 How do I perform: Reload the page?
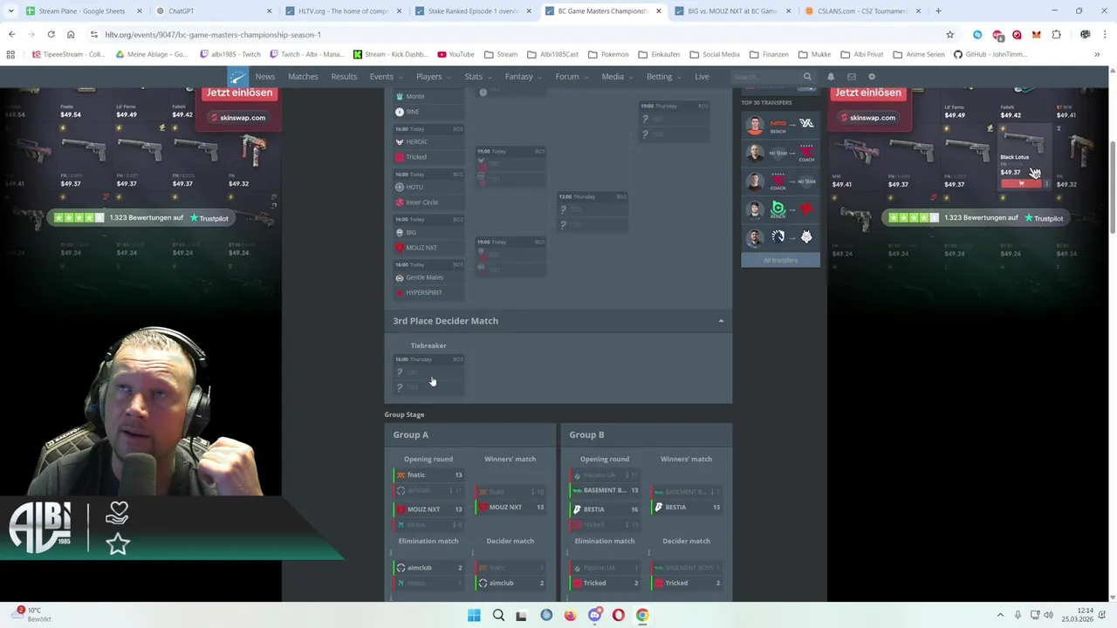point(51,34)
